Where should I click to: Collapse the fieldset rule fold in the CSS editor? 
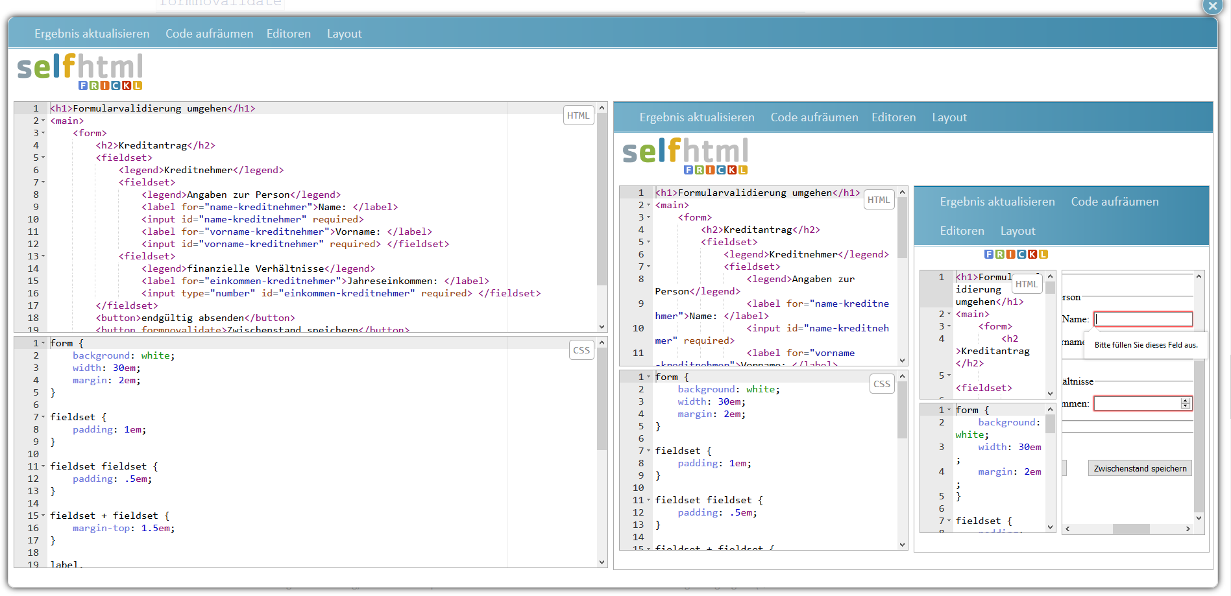tap(42, 416)
